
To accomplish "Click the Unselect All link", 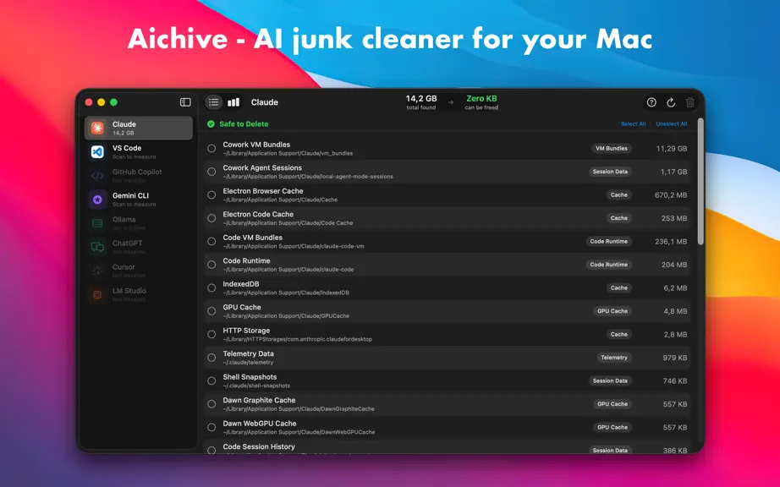I will (671, 124).
